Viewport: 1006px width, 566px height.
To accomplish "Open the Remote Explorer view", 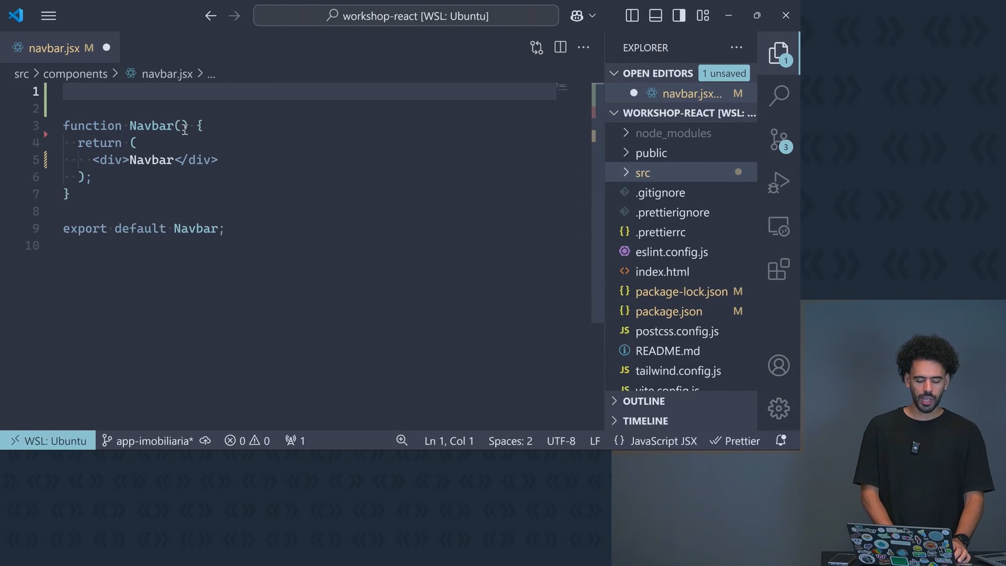I will [x=779, y=226].
